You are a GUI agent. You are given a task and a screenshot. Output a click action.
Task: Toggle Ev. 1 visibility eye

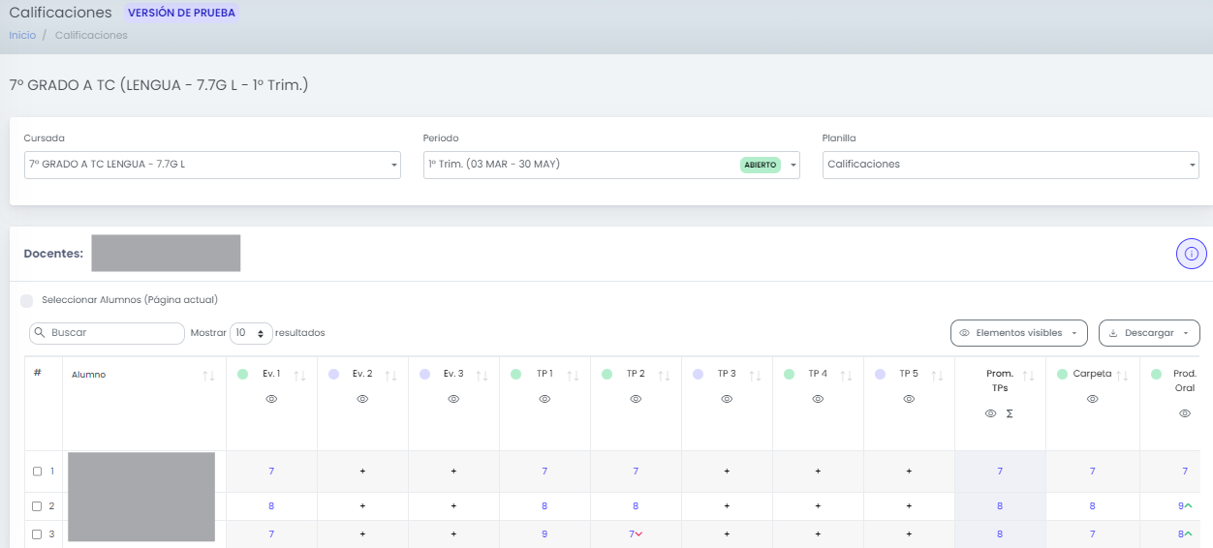pos(271,399)
